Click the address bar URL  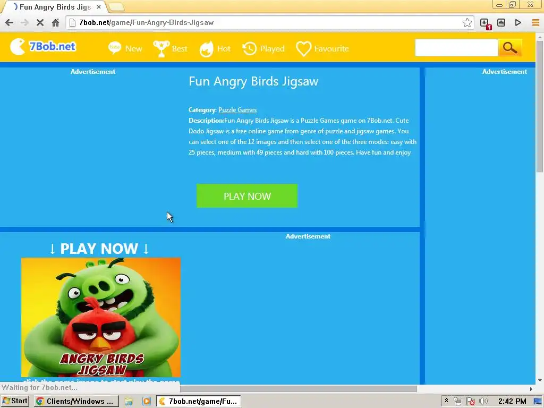[147, 22]
